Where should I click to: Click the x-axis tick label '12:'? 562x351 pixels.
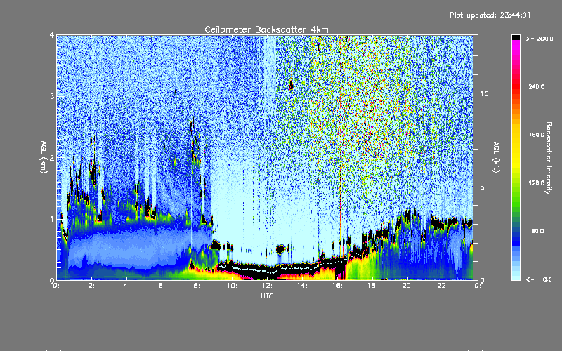[x=267, y=286]
